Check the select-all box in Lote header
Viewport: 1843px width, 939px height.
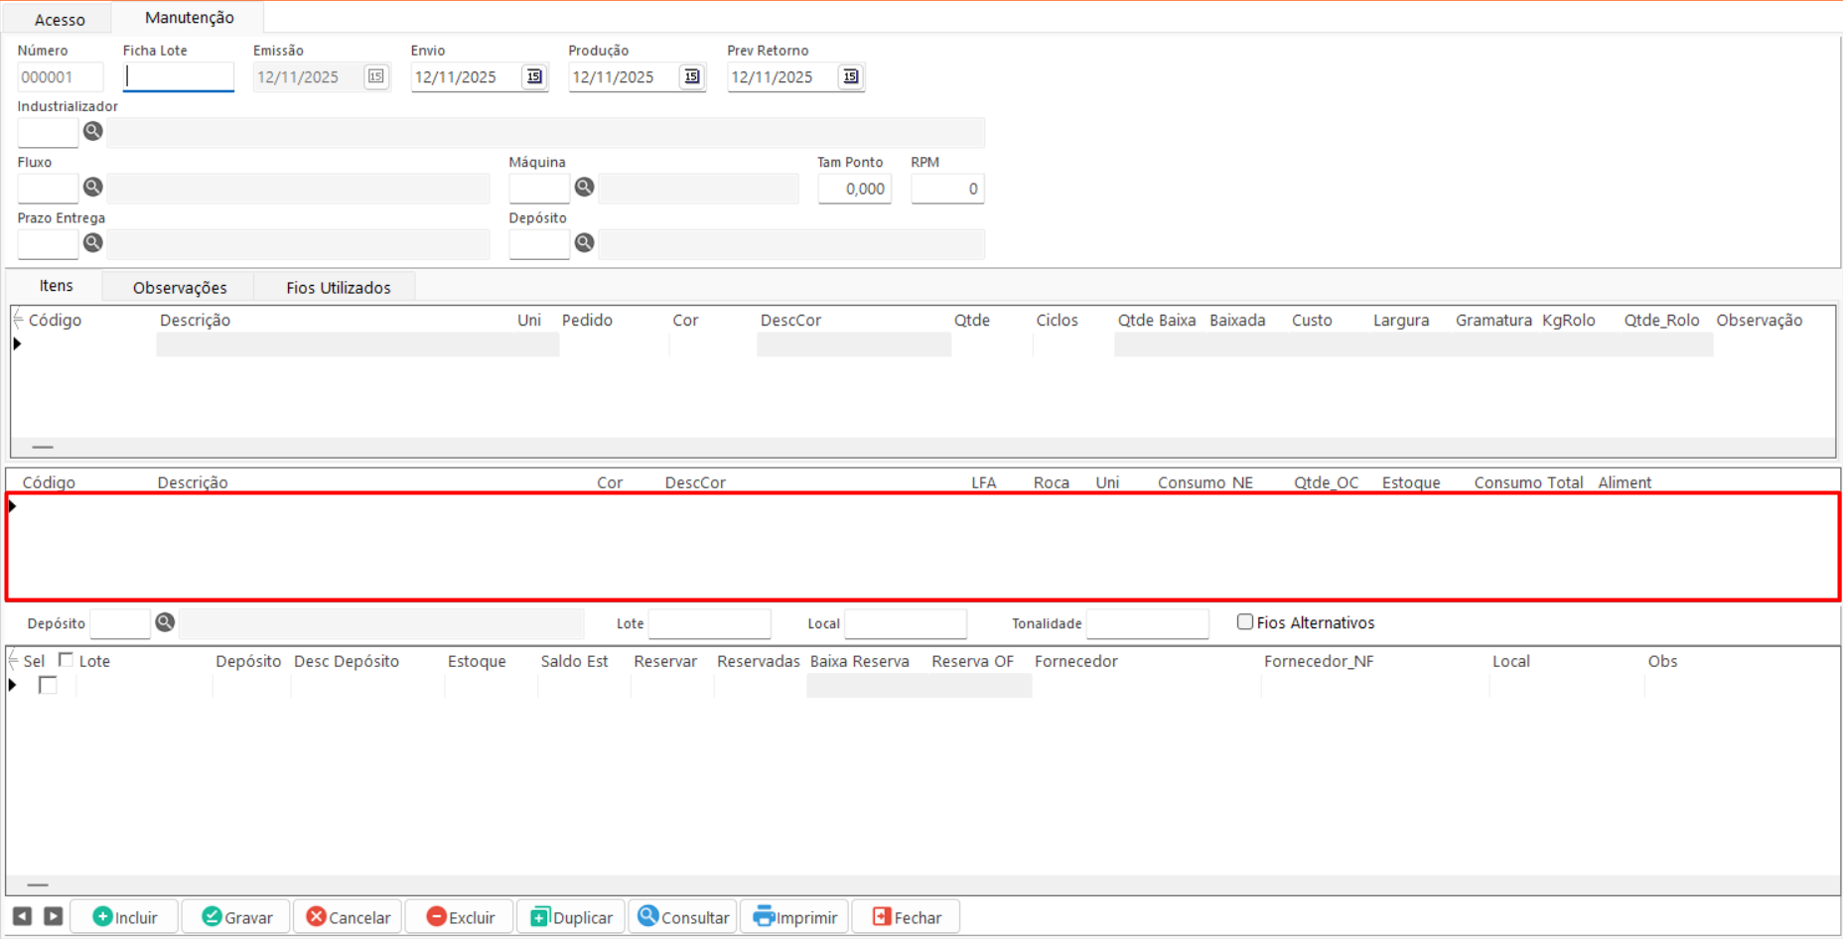[66, 660]
